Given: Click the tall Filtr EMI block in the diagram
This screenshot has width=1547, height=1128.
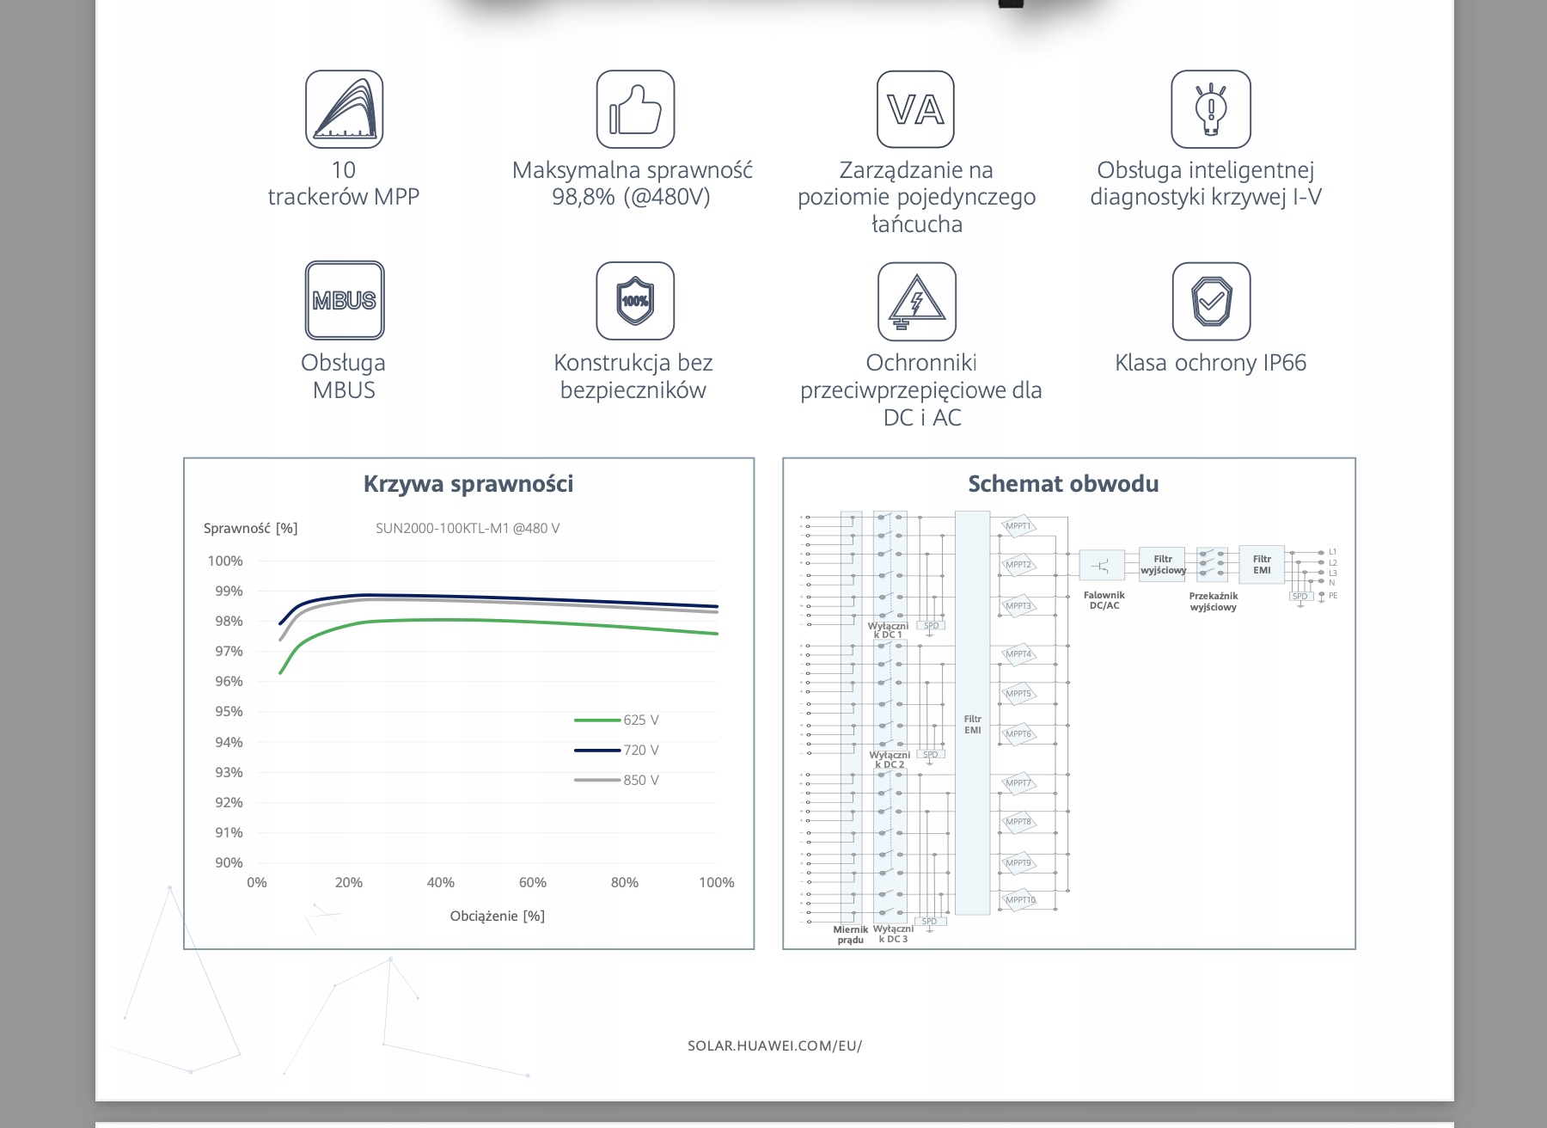Looking at the screenshot, I should [x=972, y=713].
